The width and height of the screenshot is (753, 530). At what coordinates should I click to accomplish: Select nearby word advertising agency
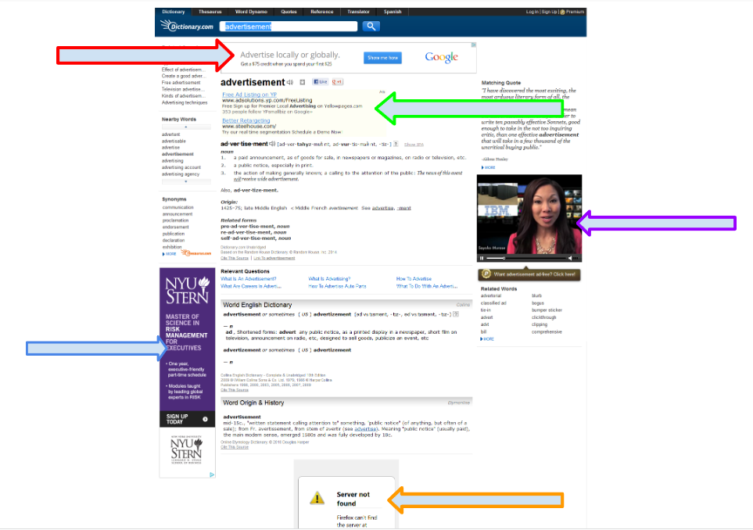click(181, 174)
